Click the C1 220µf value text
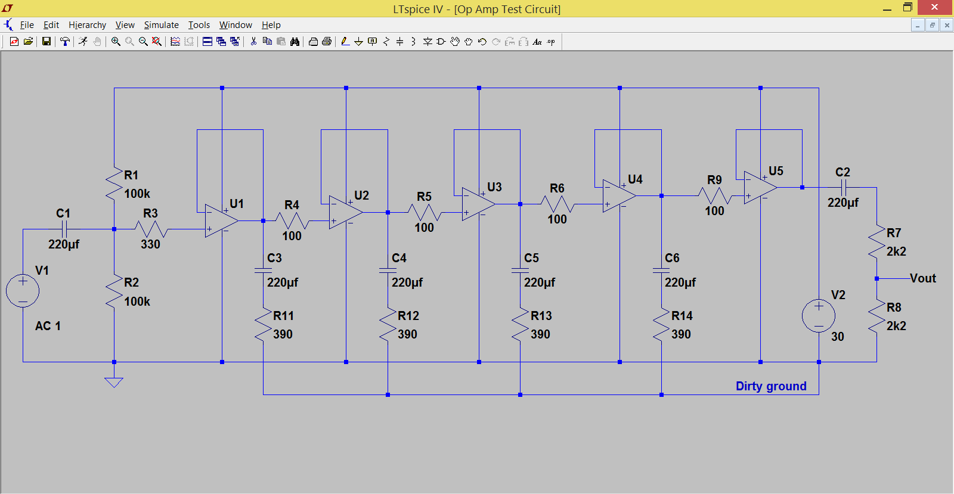This screenshot has width=954, height=494. pyautogui.click(x=64, y=244)
